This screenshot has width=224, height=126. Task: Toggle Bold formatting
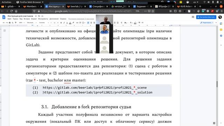pos(61,23)
